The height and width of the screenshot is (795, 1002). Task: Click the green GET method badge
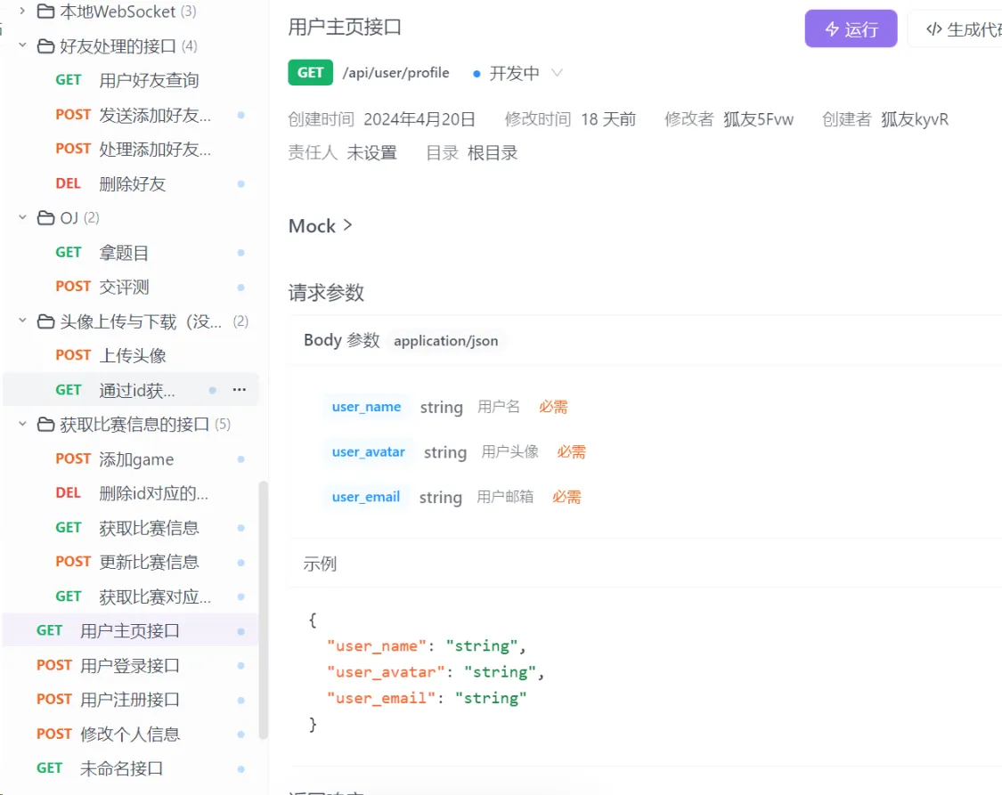coord(311,72)
